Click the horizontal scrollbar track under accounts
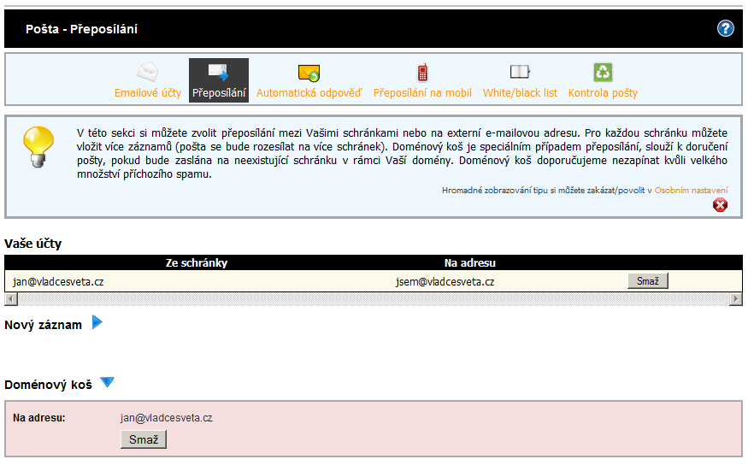The width and height of the screenshot is (748, 471). coord(373,299)
